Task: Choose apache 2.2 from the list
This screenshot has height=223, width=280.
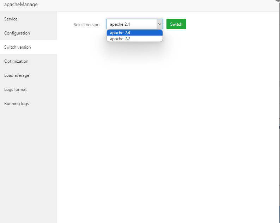Action: 135,39
